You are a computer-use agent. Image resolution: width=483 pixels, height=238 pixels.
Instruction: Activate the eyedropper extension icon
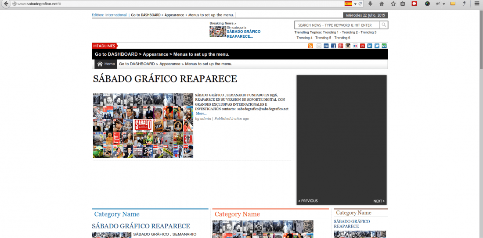click(464, 4)
